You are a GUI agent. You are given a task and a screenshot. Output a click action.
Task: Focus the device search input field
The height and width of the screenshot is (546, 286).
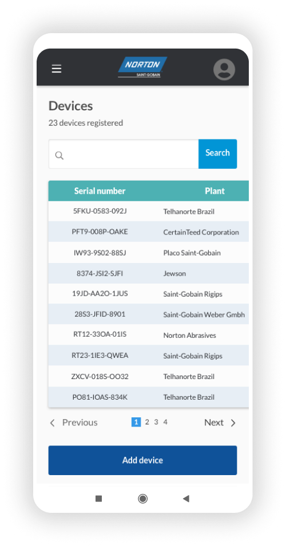pyautogui.click(x=124, y=154)
